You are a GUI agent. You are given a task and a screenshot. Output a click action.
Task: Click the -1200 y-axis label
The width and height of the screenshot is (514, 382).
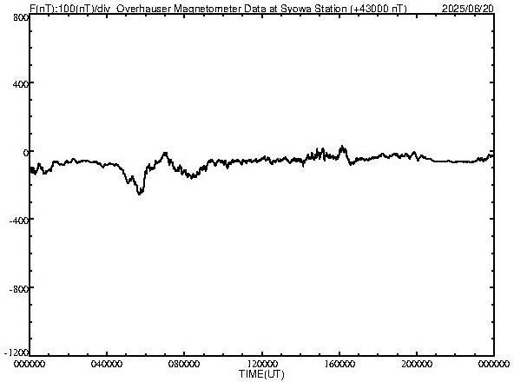click(16, 352)
